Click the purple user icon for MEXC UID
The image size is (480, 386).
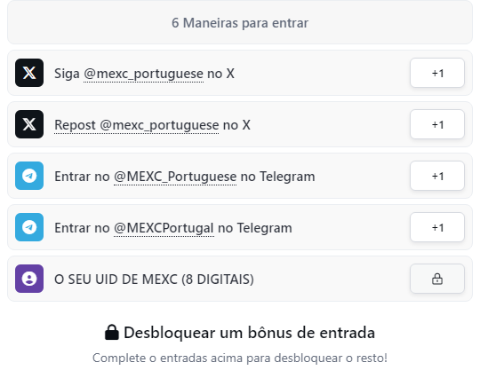point(29,279)
